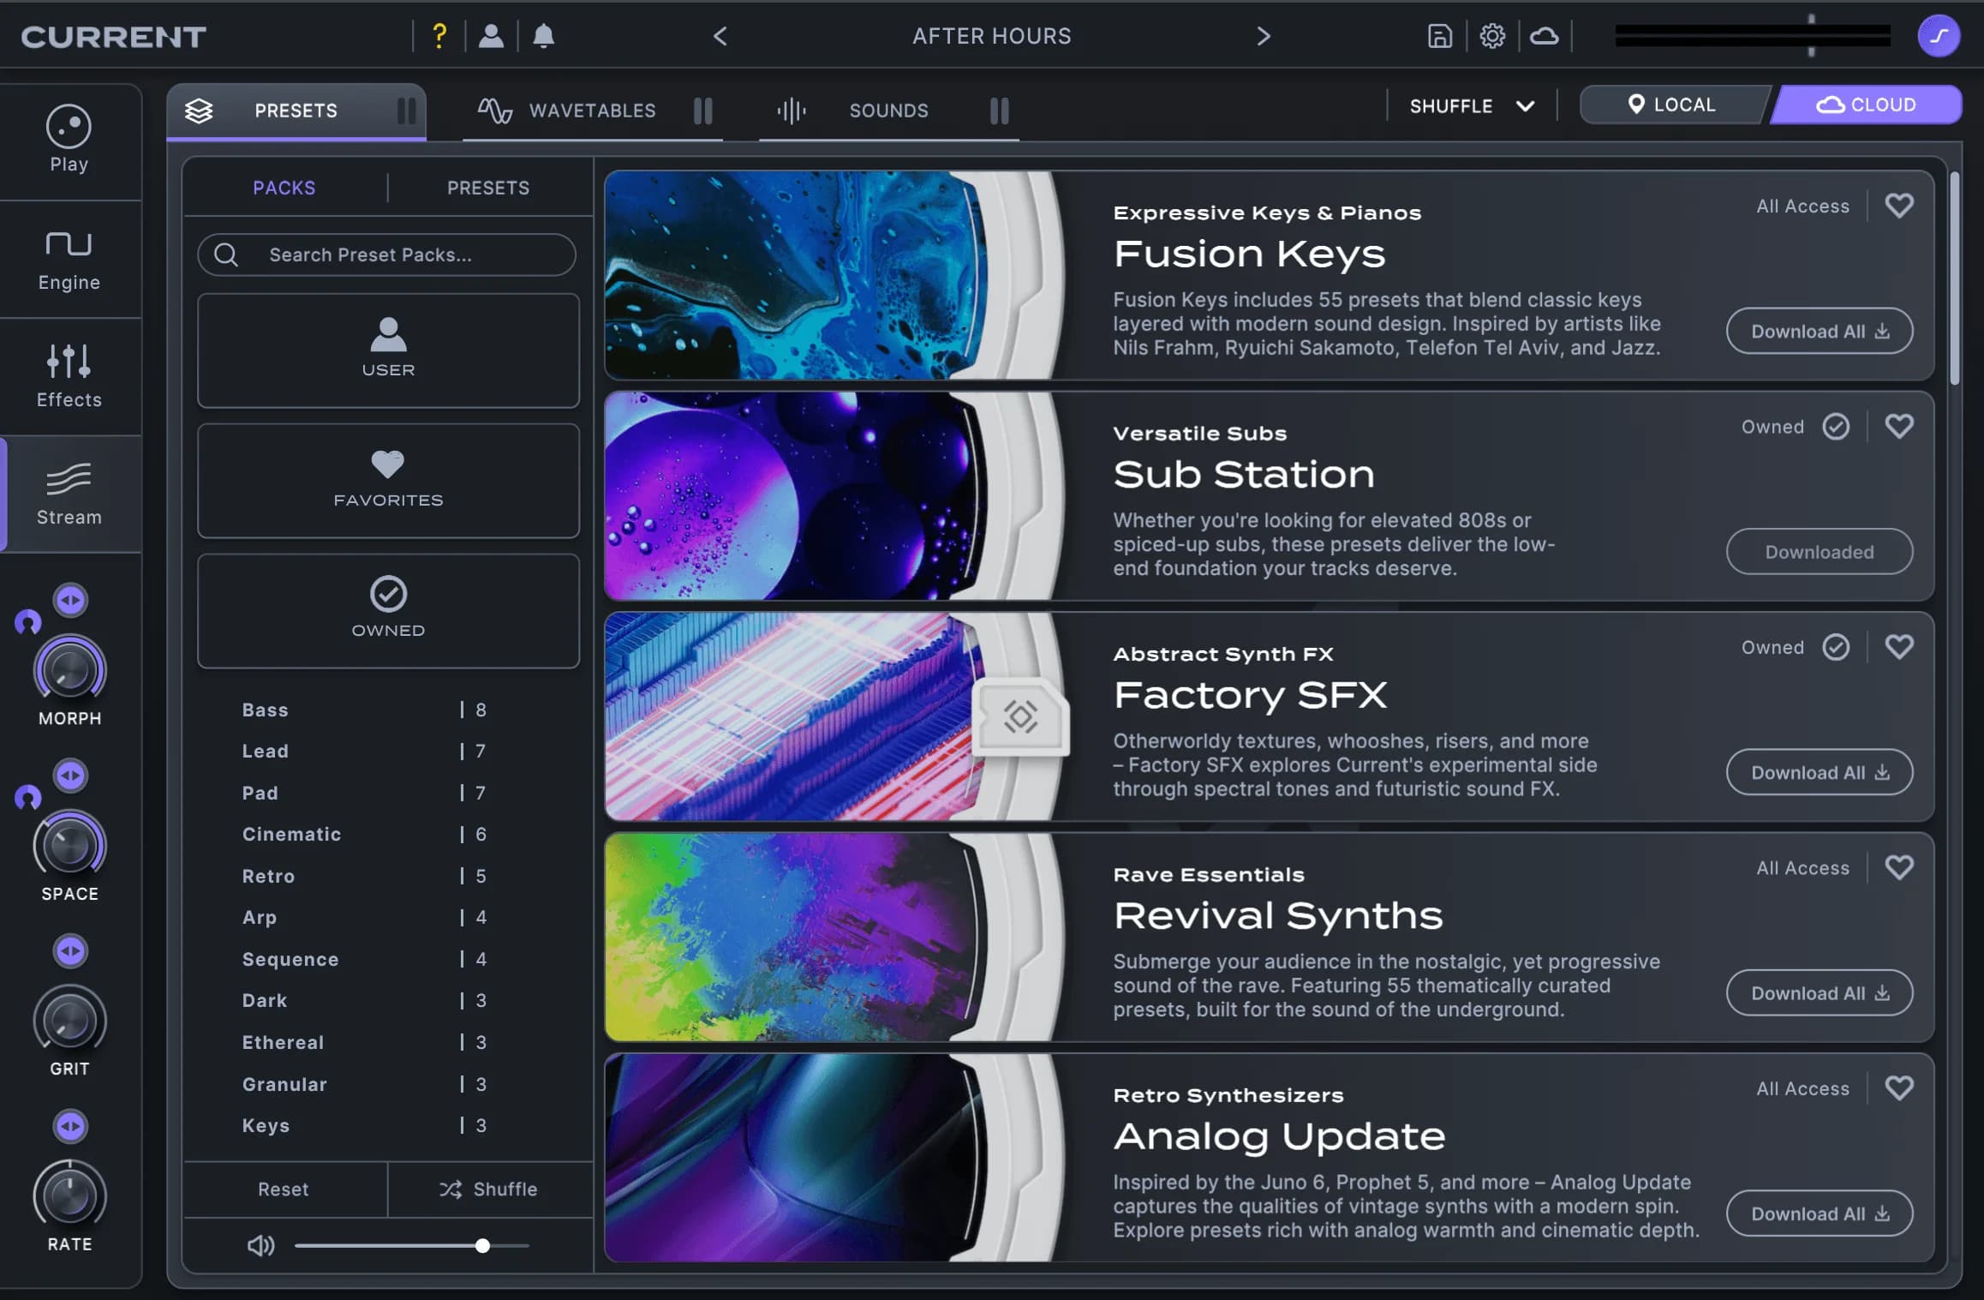Open the Effects mixer sliders icon
Image resolution: width=1984 pixels, height=1300 pixels.
[x=69, y=362]
